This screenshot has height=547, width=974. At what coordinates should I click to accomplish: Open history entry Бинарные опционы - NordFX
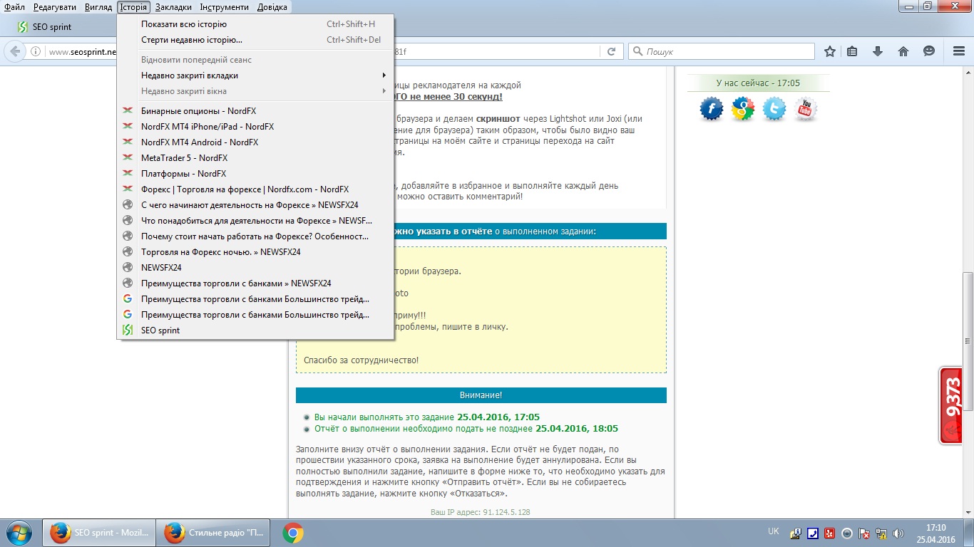click(255, 111)
